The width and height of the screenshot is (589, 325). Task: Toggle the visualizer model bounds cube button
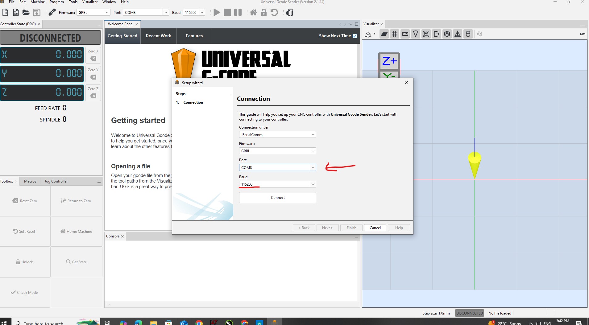point(426,34)
